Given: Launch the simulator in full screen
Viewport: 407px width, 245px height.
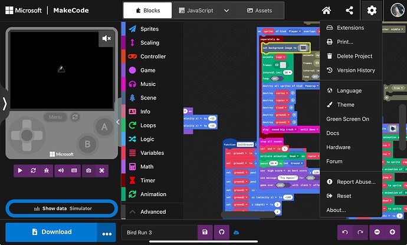Looking at the screenshot, I should point(101,170).
